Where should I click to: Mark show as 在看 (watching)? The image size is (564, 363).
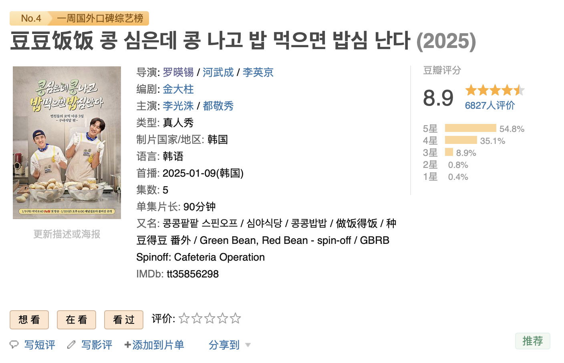tap(77, 319)
